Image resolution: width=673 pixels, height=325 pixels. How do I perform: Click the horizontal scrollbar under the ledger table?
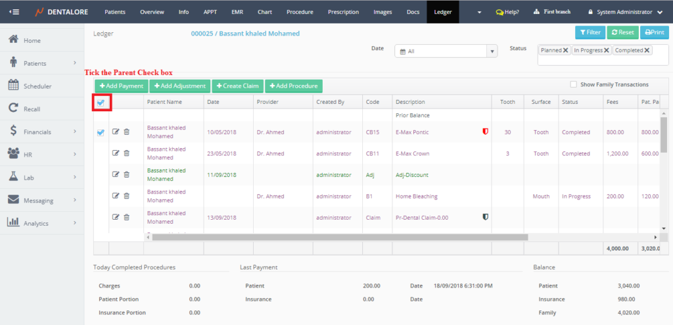[335, 237]
